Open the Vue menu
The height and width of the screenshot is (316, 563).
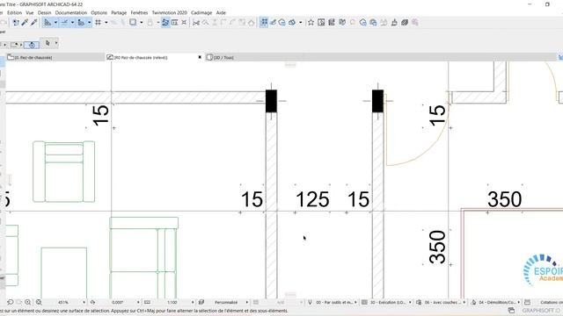coord(30,12)
